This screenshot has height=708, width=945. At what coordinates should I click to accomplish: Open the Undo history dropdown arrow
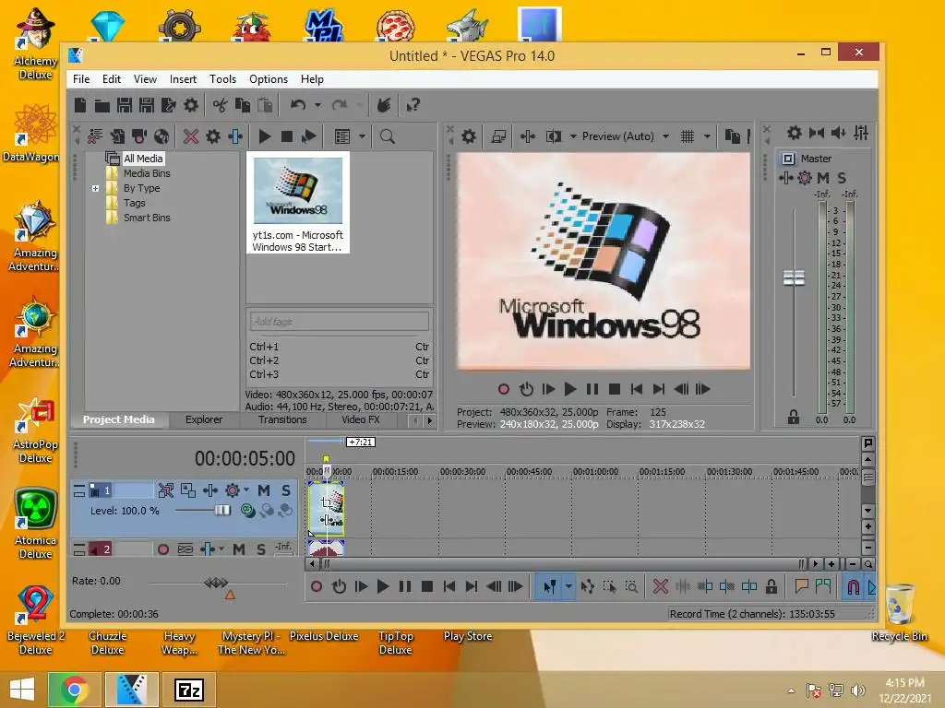pos(317,105)
